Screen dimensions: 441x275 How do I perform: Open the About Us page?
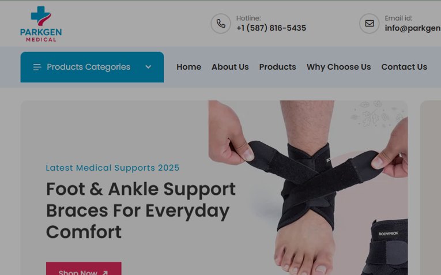[x=230, y=67]
